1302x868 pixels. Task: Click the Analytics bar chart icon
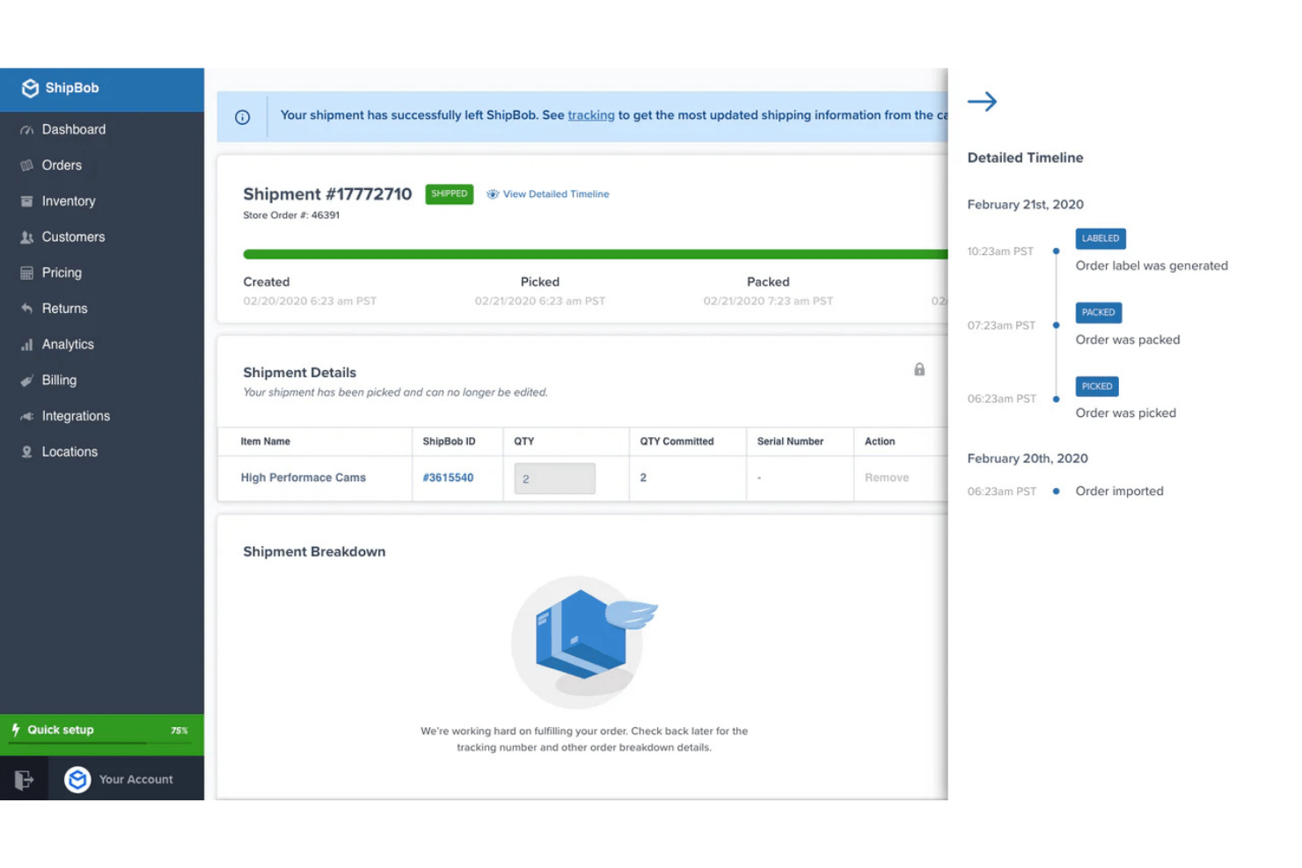click(27, 345)
